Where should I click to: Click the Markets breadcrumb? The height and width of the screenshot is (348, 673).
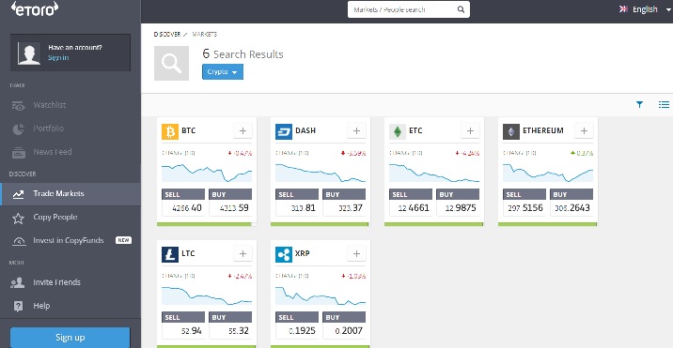click(204, 35)
